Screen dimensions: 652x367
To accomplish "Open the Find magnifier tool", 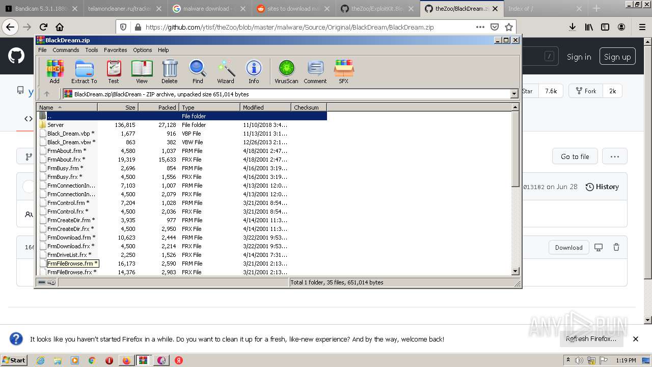I will click(198, 71).
